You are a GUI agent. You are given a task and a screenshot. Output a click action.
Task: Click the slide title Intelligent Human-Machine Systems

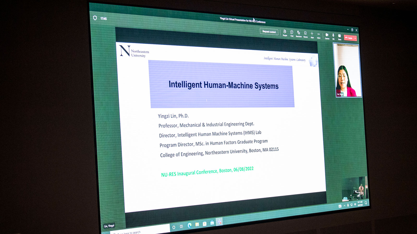223,85
